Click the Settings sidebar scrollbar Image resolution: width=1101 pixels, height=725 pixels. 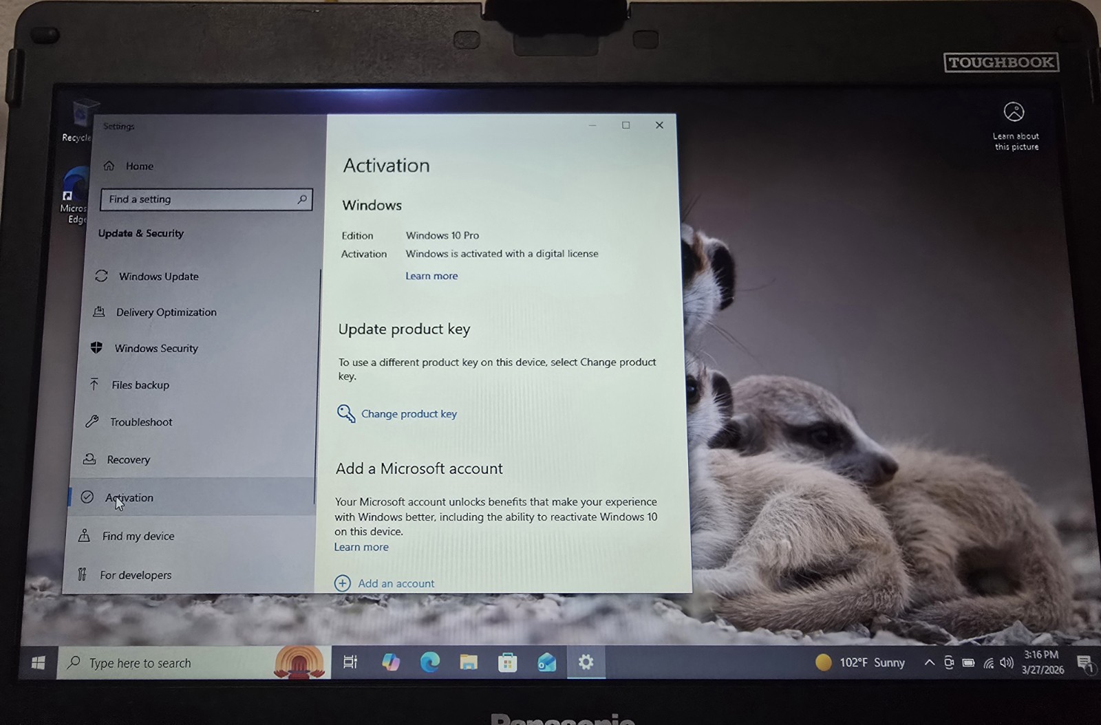(x=317, y=385)
